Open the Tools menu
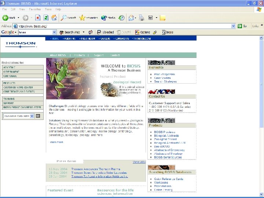The image size is (264, 198). click(x=48, y=9)
